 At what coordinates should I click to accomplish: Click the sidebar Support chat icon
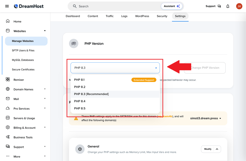click(x=8, y=147)
